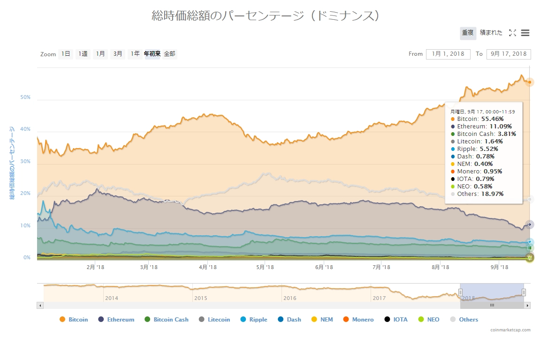540x337 pixels.
Task: Click the fullscreen expand icon
Action: point(512,33)
